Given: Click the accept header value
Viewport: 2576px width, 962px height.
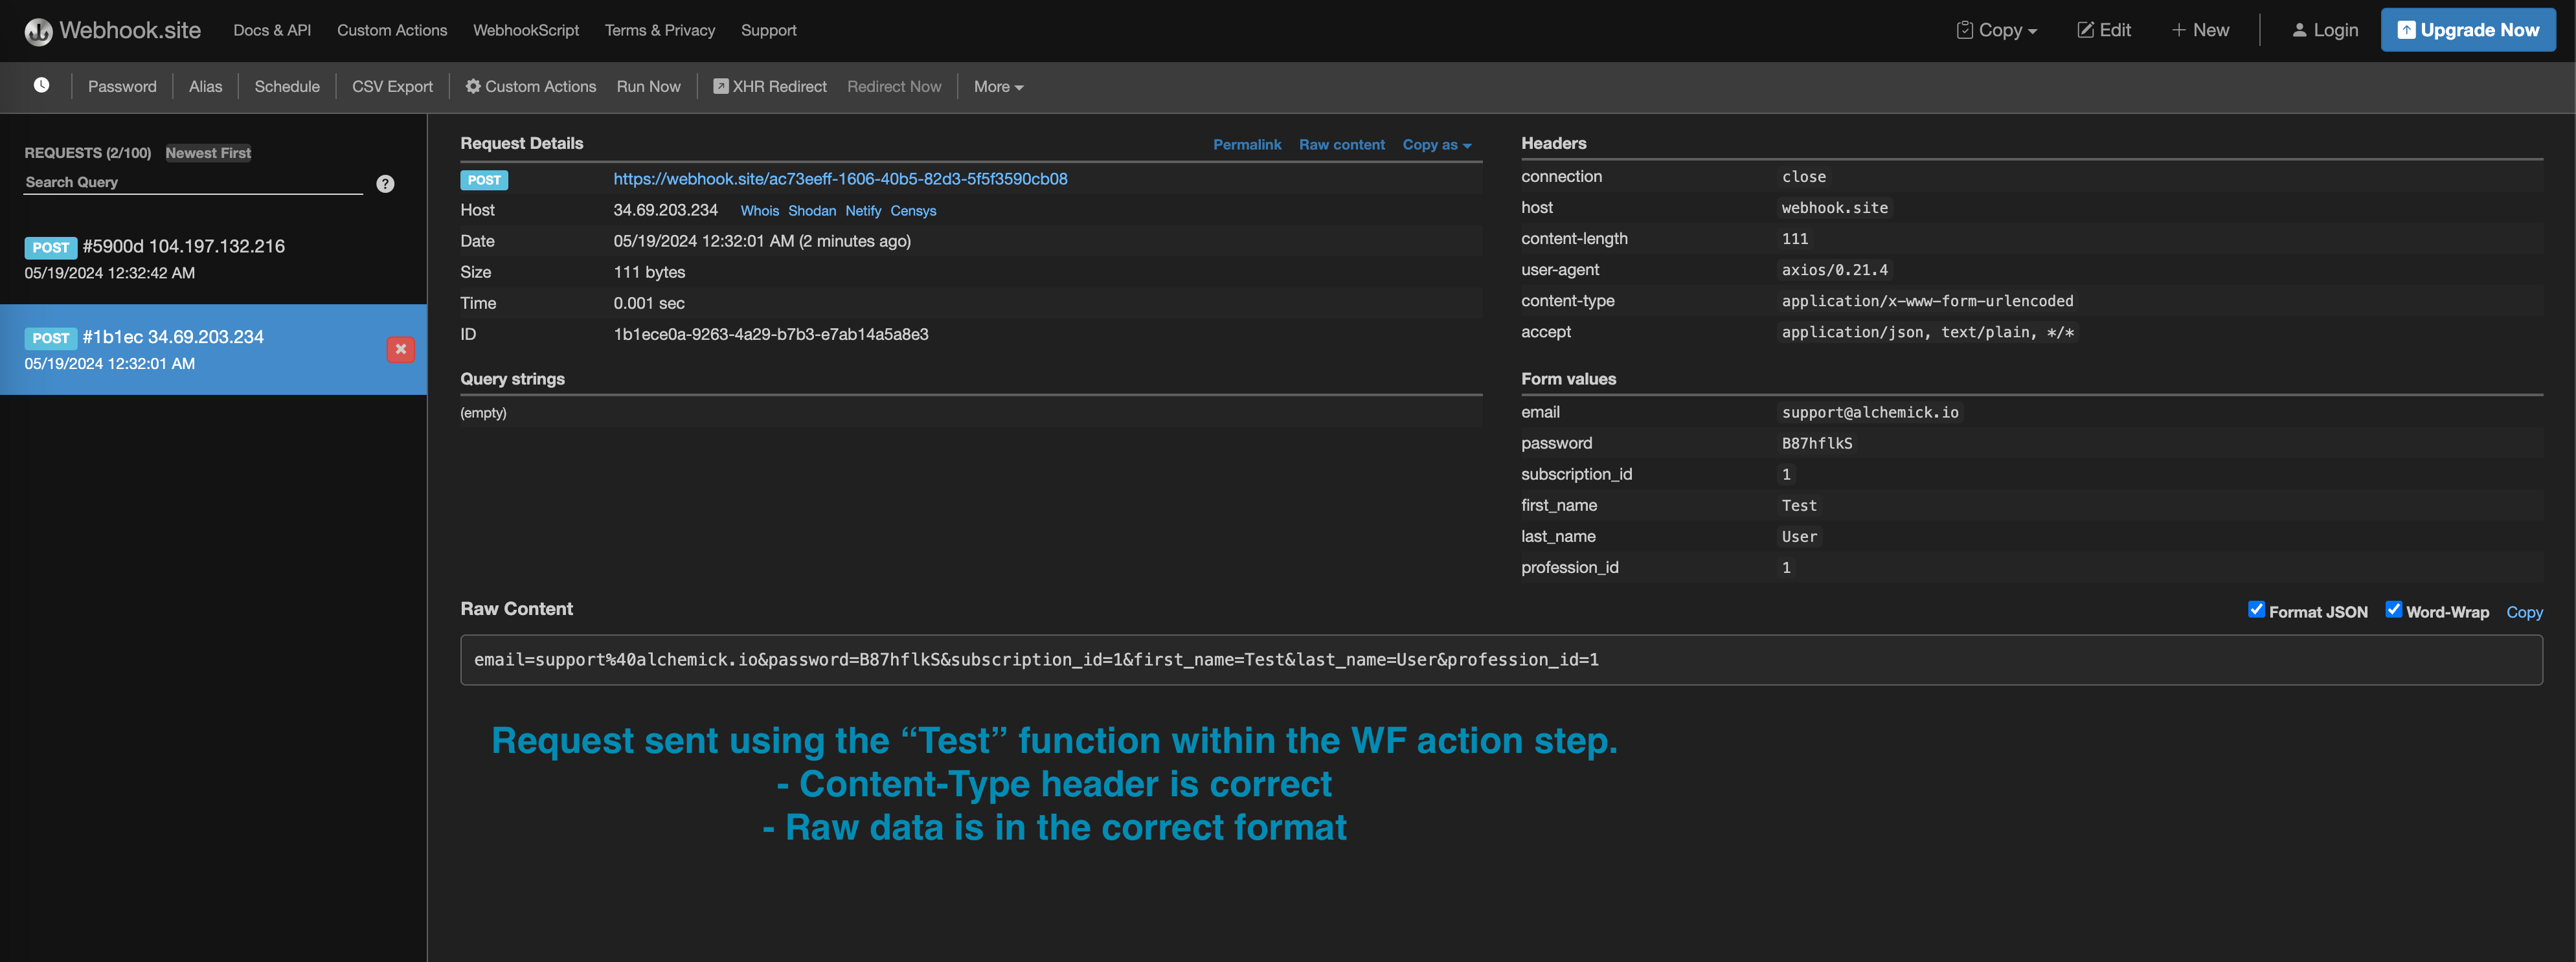Looking at the screenshot, I should pyautogui.click(x=1927, y=332).
